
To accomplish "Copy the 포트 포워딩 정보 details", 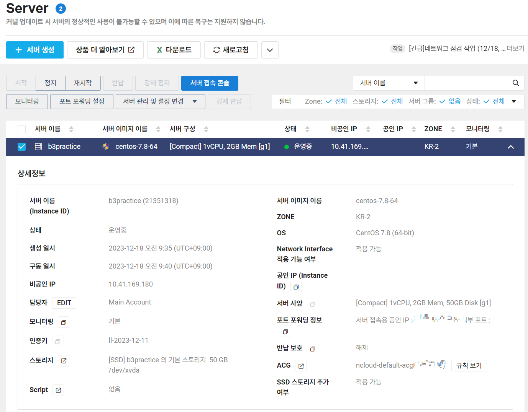I will tap(285, 331).
